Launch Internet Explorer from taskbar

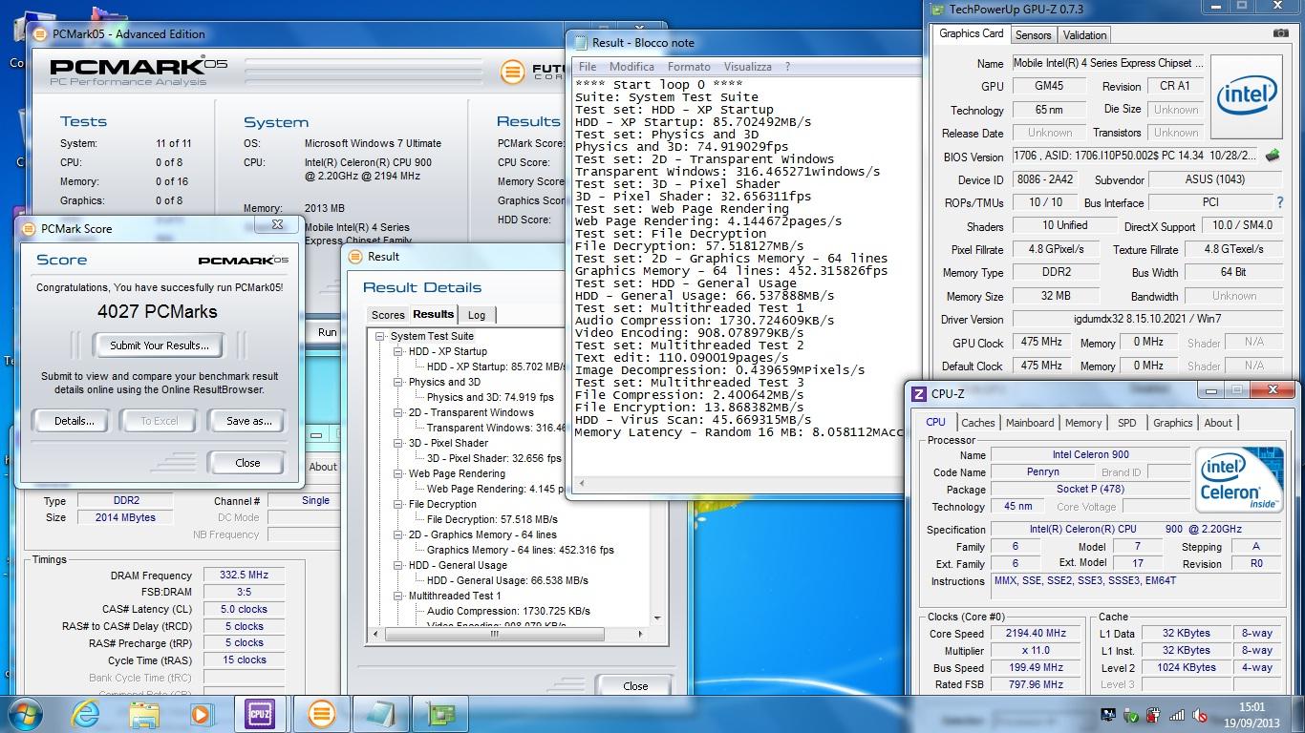pyautogui.click(x=86, y=713)
